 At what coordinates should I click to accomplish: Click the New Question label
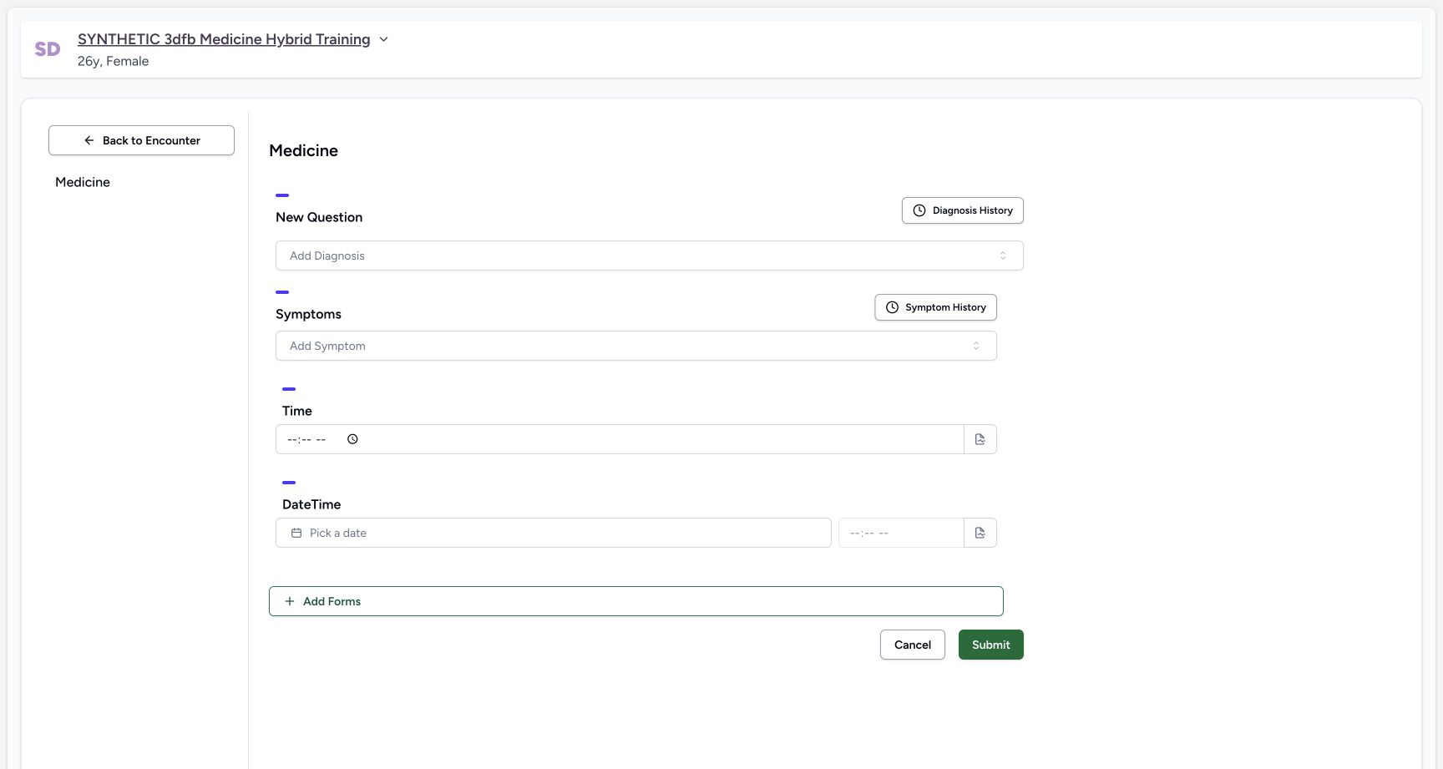coord(319,217)
